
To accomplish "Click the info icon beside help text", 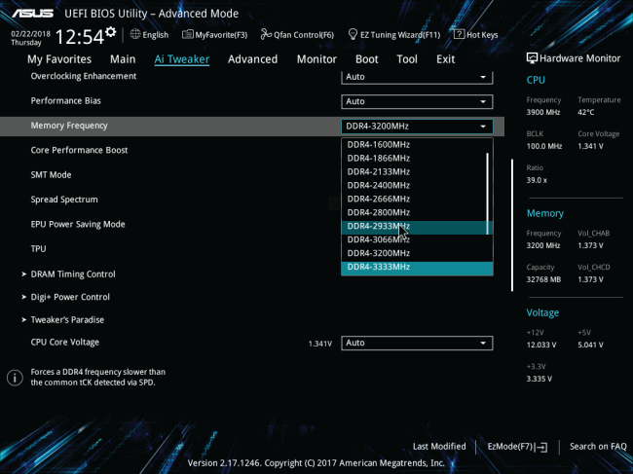I will (x=15, y=378).
